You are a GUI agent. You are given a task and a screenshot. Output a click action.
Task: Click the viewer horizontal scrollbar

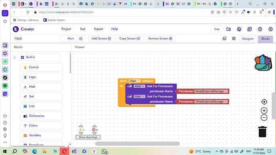138,144
